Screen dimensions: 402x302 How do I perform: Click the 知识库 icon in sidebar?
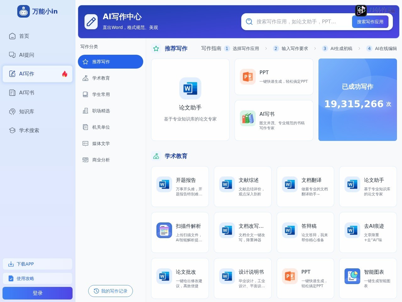(12, 112)
